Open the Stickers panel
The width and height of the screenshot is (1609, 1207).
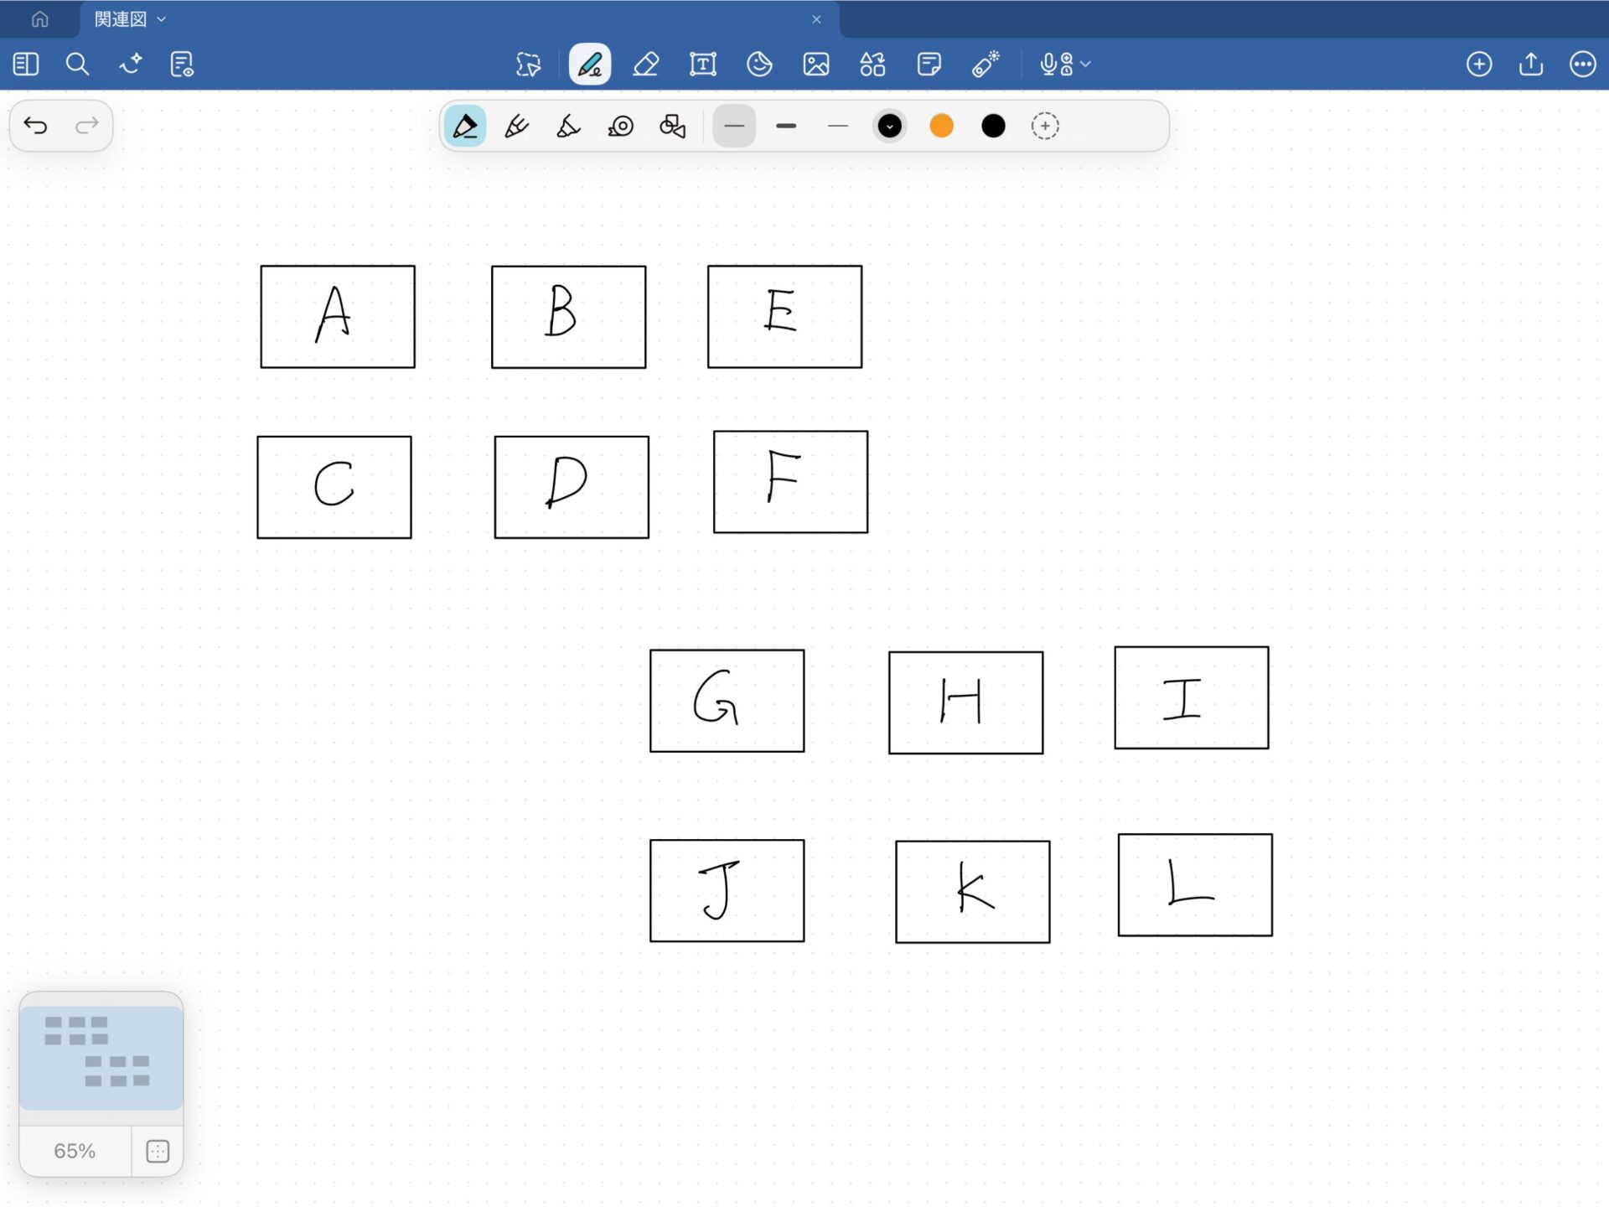[759, 65]
